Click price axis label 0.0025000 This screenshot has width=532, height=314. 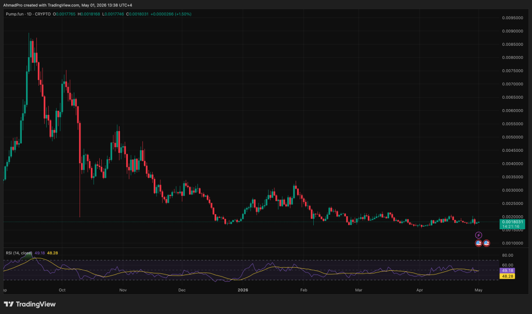[x=512, y=203]
